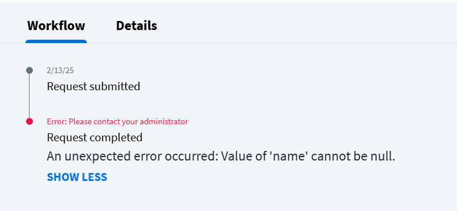Collapse the error with SHOW LESS
457x211 pixels.
(x=77, y=177)
